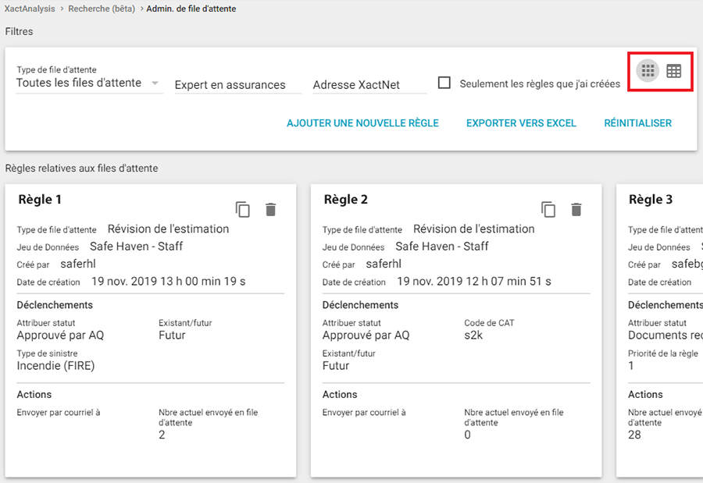Switch to card grid view
Image resolution: width=703 pixels, height=483 pixels.
click(648, 71)
